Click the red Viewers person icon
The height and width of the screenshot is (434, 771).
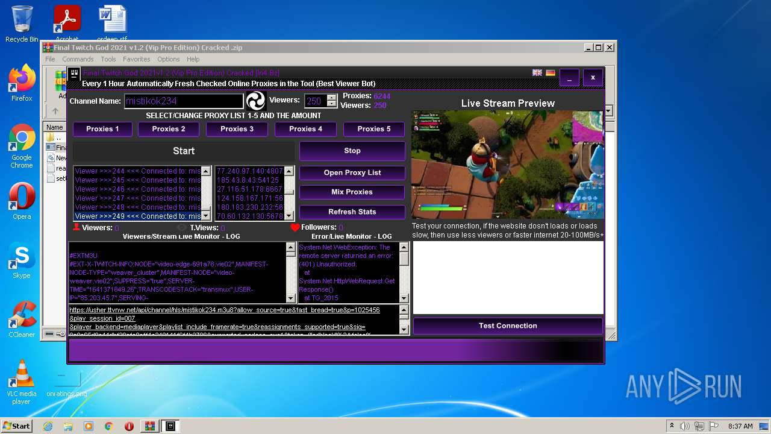(76, 227)
